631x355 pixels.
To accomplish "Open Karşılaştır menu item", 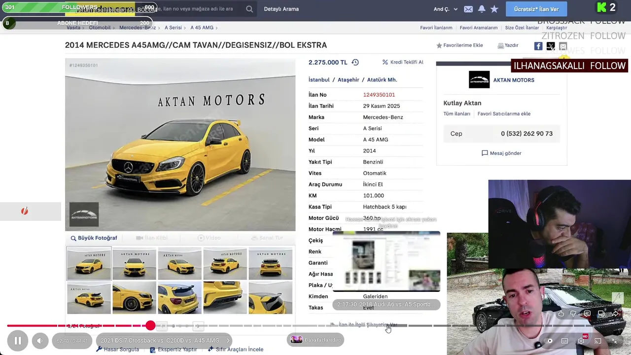I will (x=557, y=28).
